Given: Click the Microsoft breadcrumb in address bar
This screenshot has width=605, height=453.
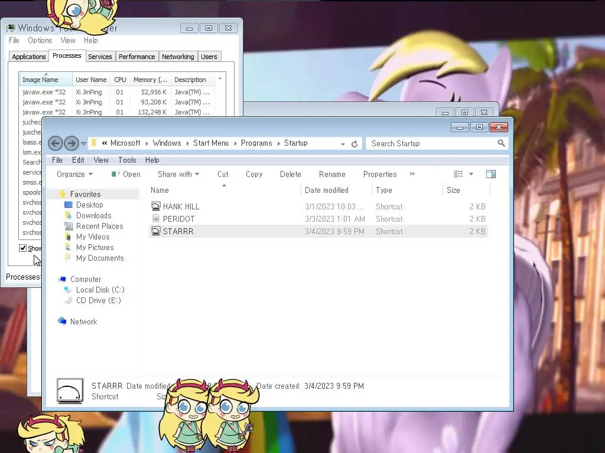Looking at the screenshot, I should click(125, 143).
